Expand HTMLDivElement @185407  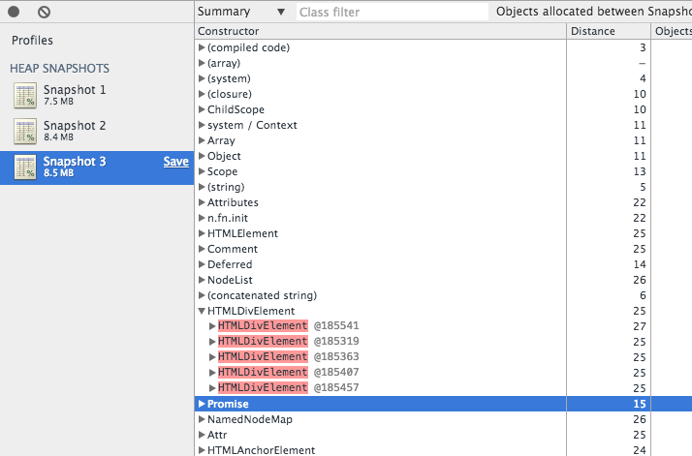[x=212, y=372]
